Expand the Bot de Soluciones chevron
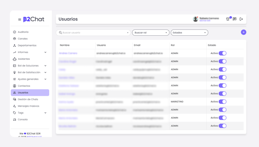Screen dimensions: 259x147 click(46, 66)
